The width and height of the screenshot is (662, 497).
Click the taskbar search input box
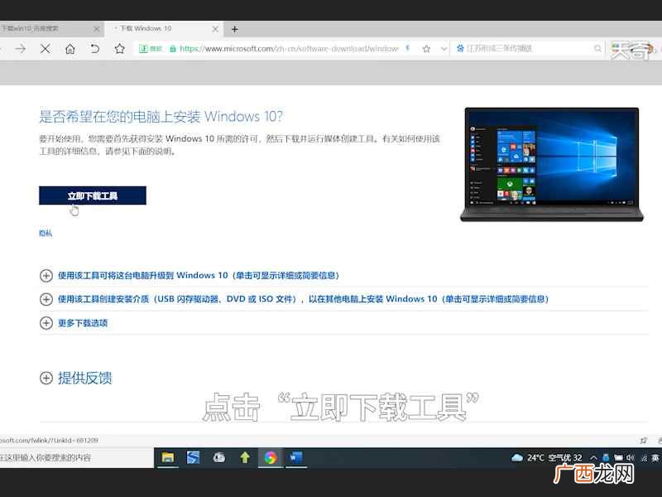click(x=77, y=458)
